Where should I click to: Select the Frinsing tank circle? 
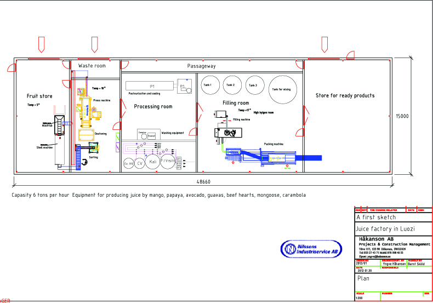[170, 162]
